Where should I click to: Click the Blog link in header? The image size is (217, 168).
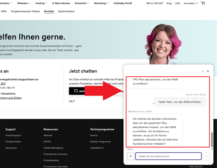click(169, 3)
